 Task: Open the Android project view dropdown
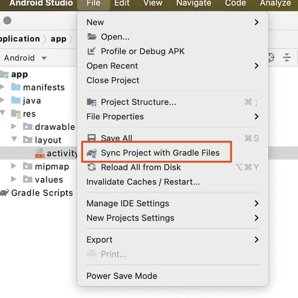coord(26,58)
